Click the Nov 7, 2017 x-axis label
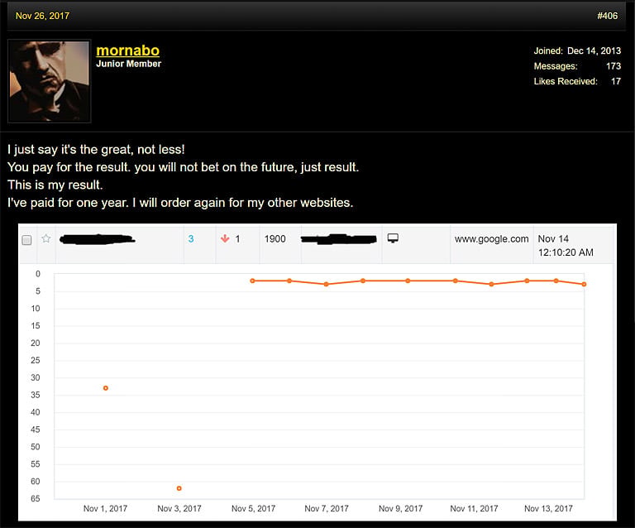The height and width of the screenshot is (528, 635). tap(327, 508)
